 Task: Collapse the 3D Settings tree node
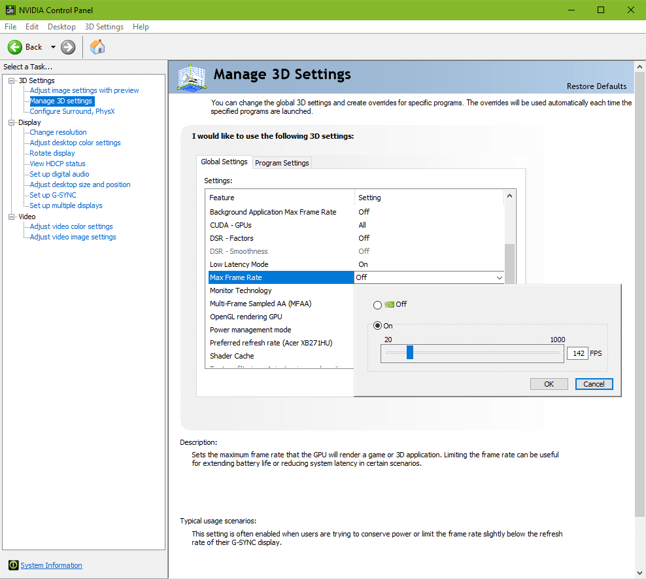tap(11, 80)
